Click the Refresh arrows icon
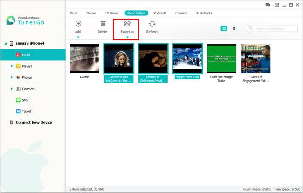This screenshot has height=193, width=303. 152,24
